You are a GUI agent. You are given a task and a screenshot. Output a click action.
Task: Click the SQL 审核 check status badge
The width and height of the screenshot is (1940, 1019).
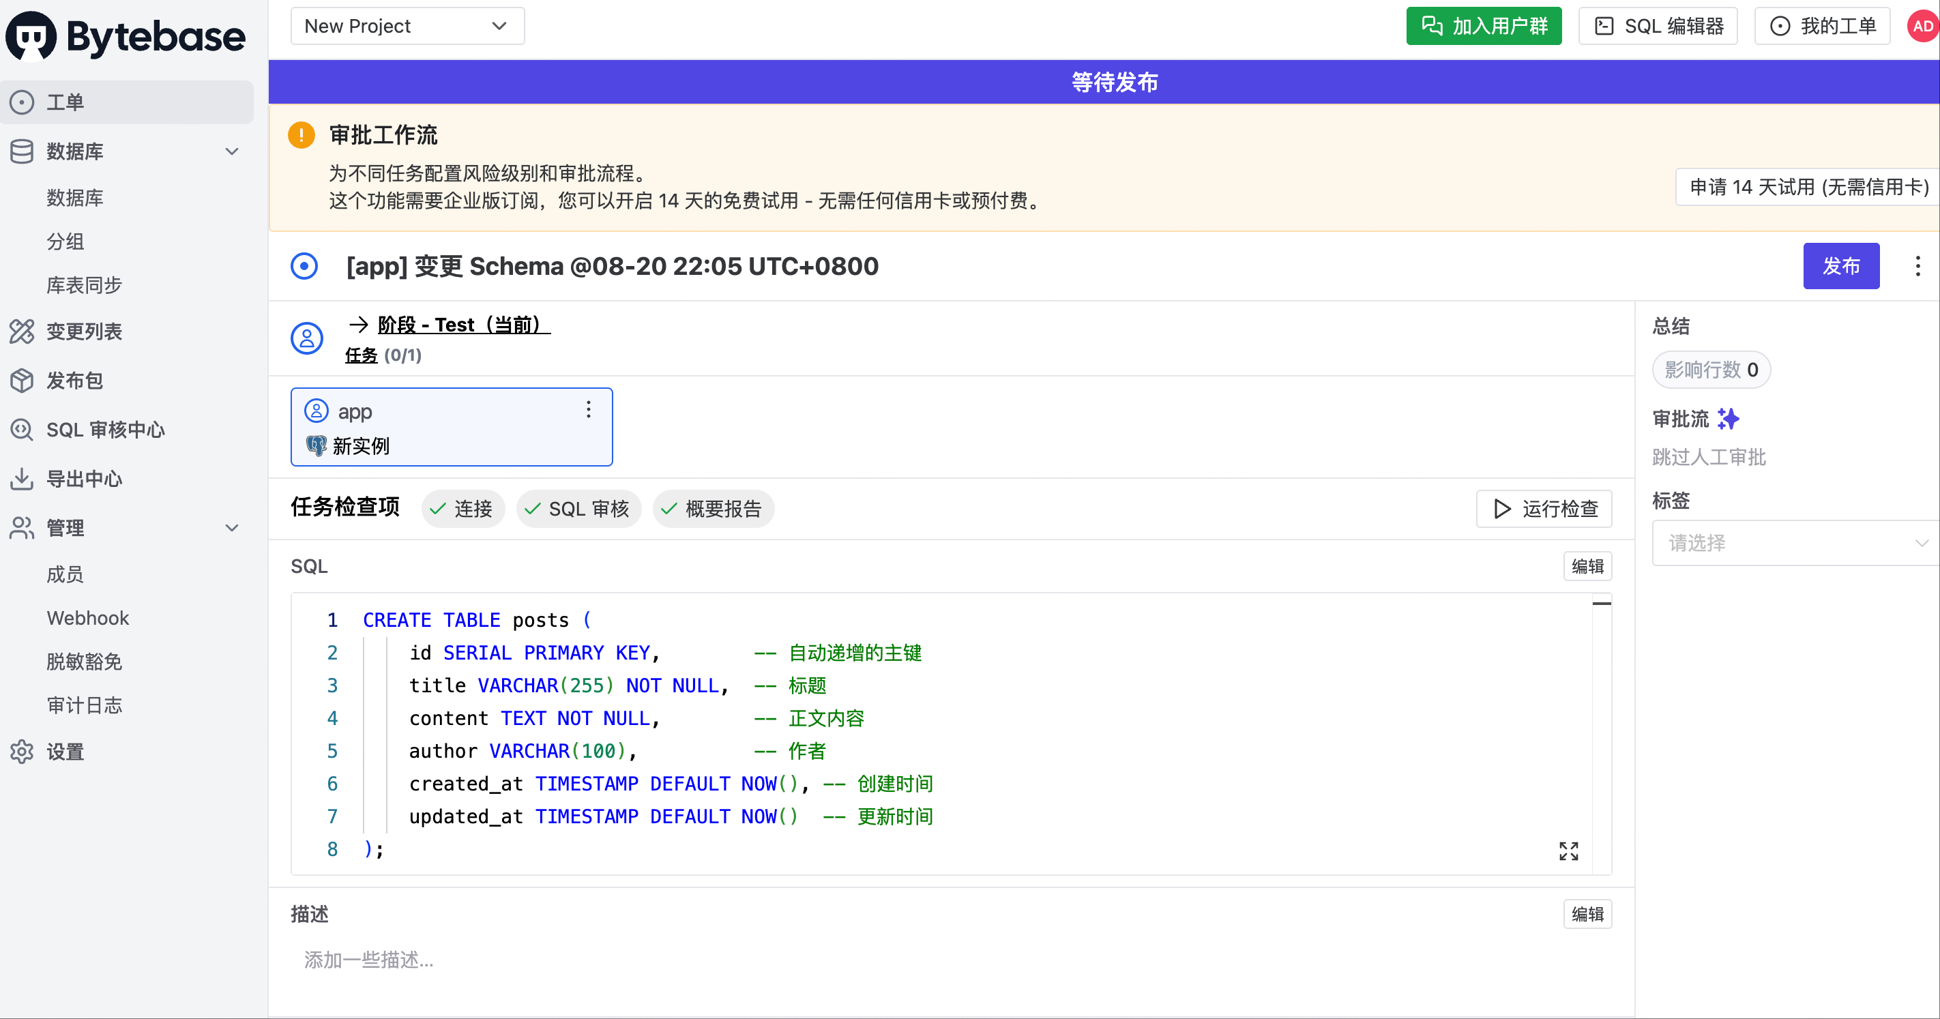click(x=578, y=509)
